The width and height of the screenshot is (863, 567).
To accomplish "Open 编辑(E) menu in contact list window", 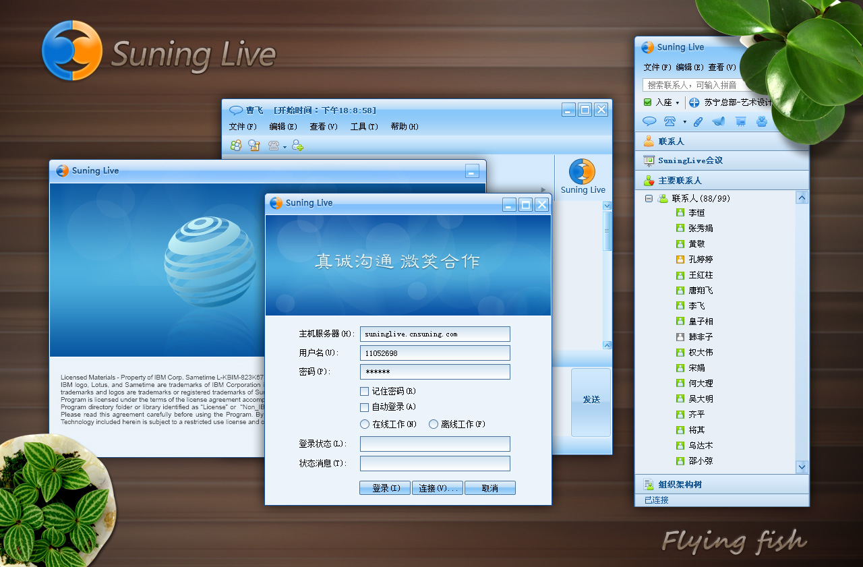I will point(690,67).
